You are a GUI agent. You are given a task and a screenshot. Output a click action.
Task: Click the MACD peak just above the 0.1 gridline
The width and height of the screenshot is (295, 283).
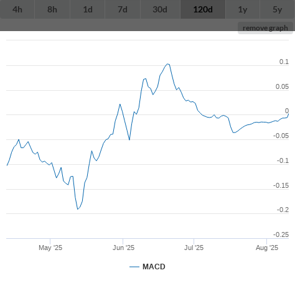(167, 64)
